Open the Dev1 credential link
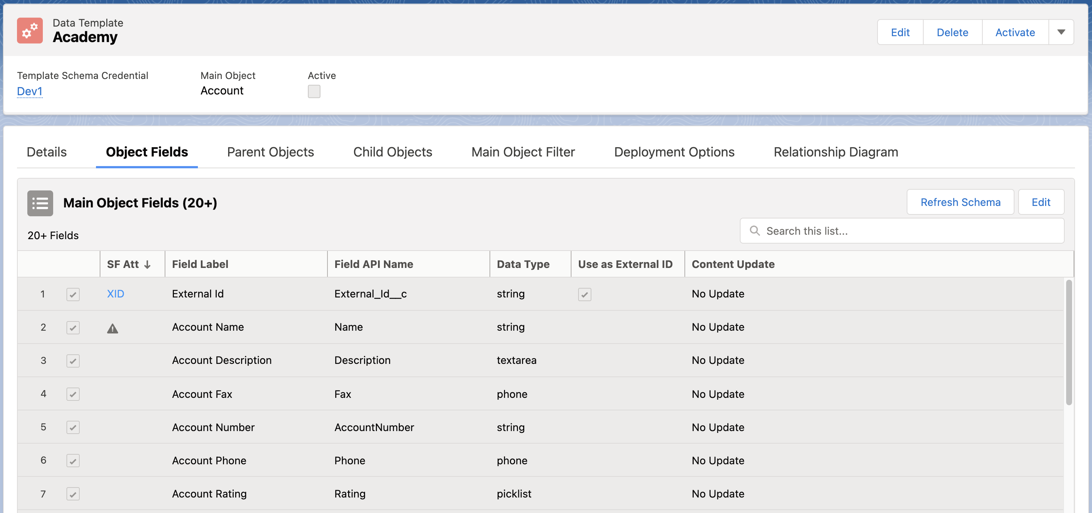Image resolution: width=1092 pixels, height=513 pixels. tap(30, 91)
